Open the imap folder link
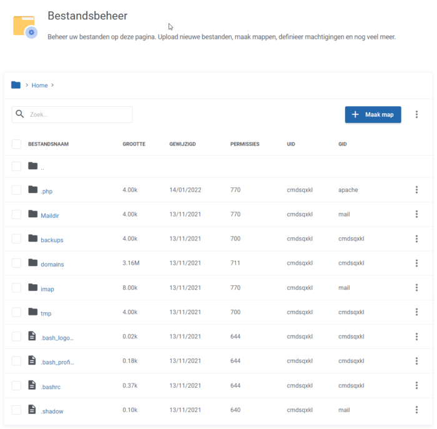The width and height of the screenshot is (437, 429). point(47,289)
